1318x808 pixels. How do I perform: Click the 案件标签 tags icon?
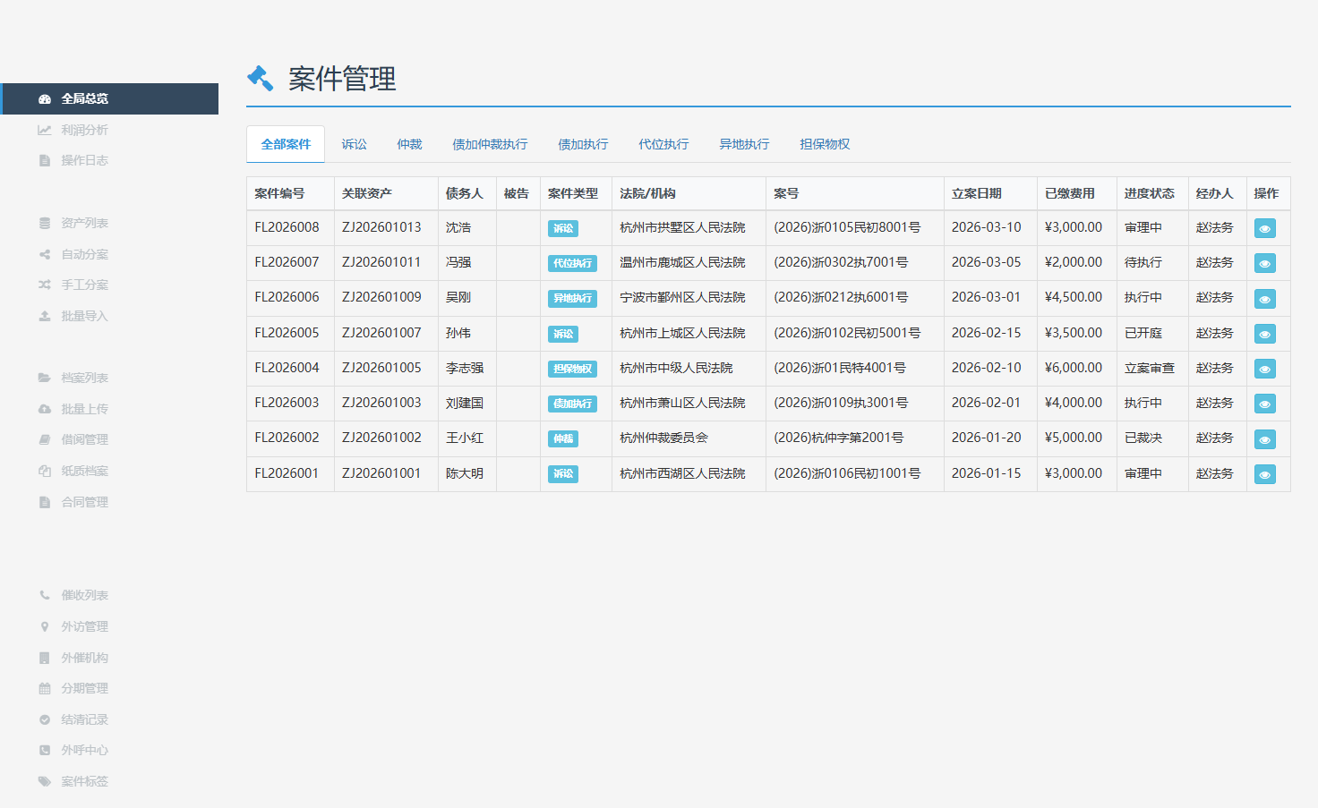(x=45, y=781)
